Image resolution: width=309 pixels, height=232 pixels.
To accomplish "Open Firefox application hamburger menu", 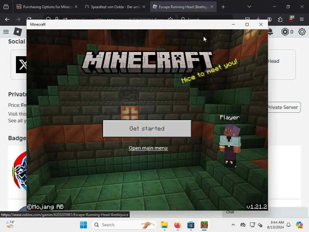I will click(x=302, y=19).
